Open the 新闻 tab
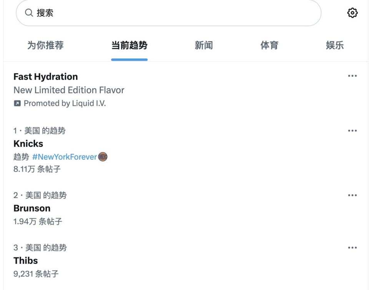 (x=204, y=45)
